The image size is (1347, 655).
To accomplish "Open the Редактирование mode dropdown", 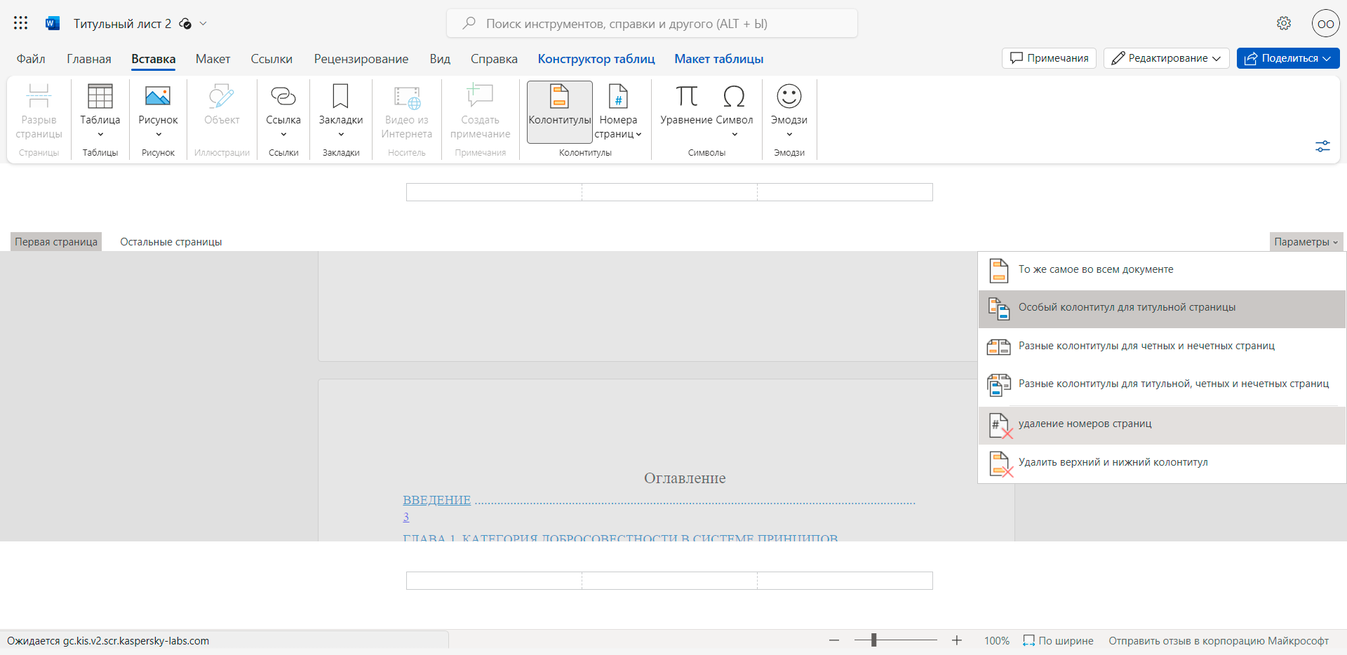I will click(1166, 58).
